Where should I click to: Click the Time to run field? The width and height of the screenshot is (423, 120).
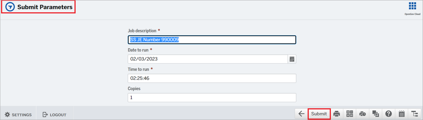coord(212,78)
